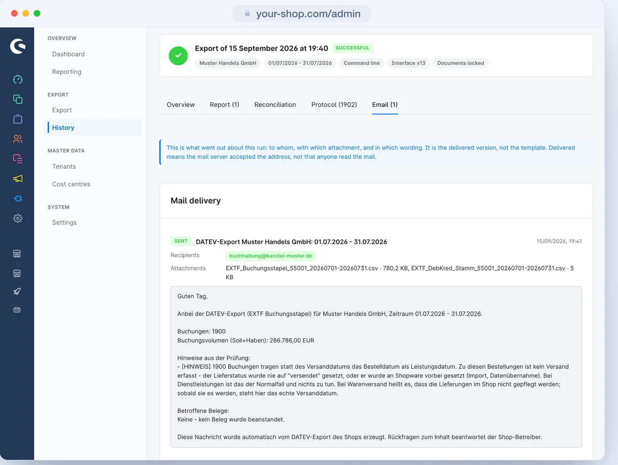Click the Muster Handels GmbH tag

[228, 63]
